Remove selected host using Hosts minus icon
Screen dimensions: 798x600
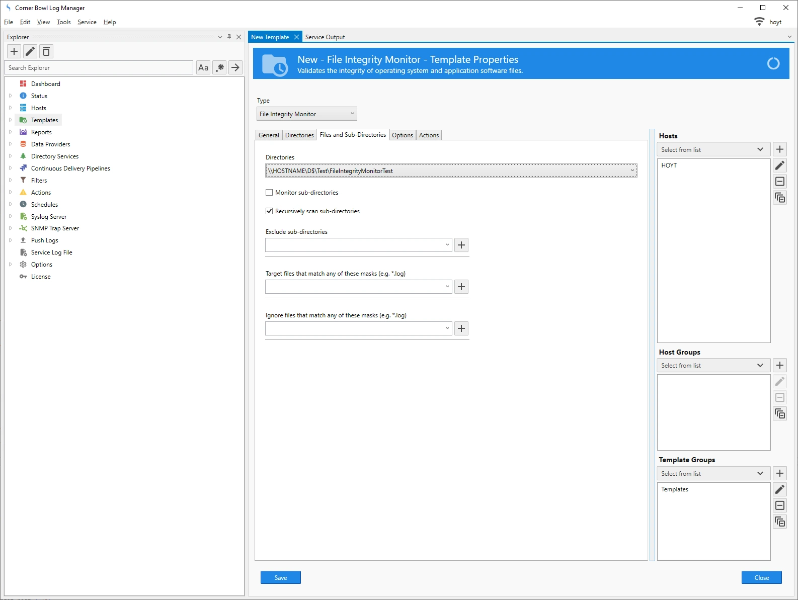coord(780,182)
